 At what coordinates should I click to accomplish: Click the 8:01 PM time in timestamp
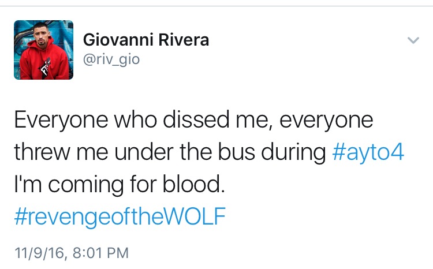(100, 253)
